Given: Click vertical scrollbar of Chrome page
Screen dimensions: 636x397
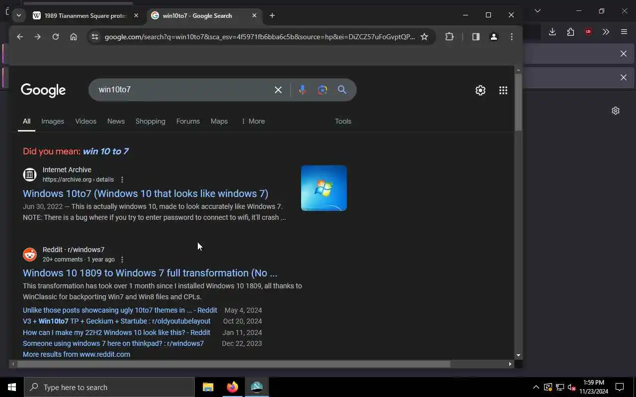Looking at the screenshot, I should click(518, 102).
